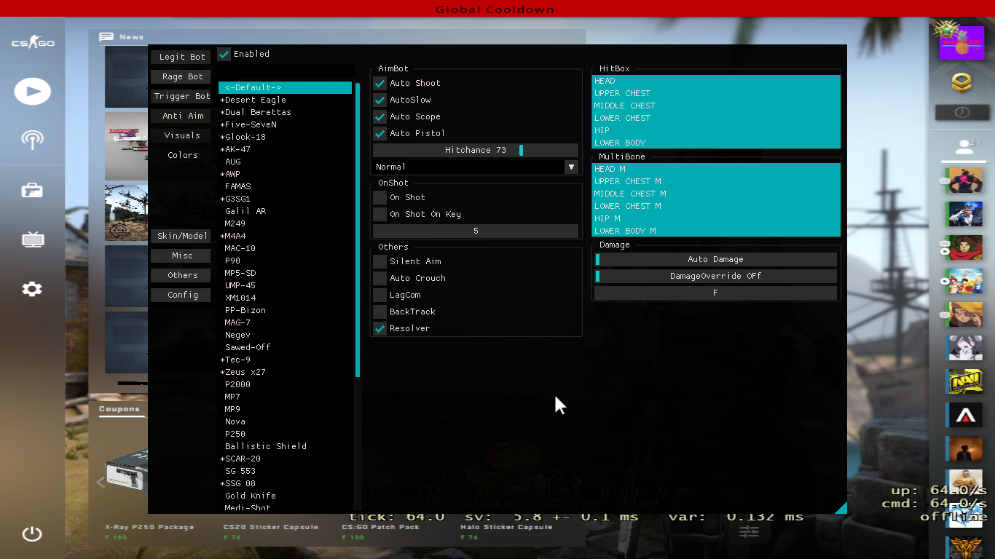
Task: Click the gold rank coin icon
Action: [961, 82]
